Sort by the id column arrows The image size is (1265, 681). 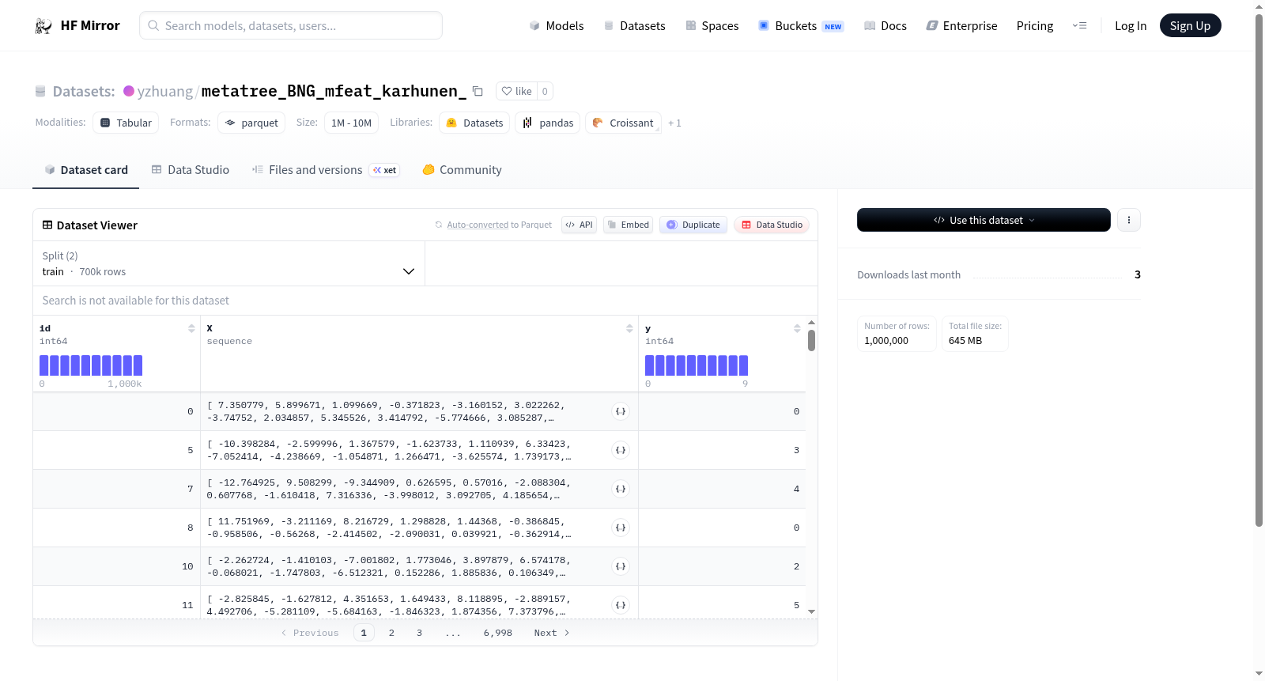[191, 328]
